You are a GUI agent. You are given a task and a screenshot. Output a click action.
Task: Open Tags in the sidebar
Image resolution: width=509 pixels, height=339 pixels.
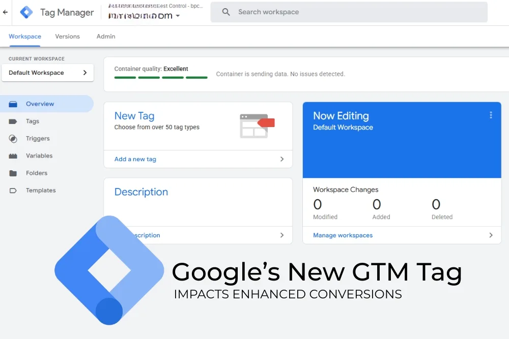point(33,121)
